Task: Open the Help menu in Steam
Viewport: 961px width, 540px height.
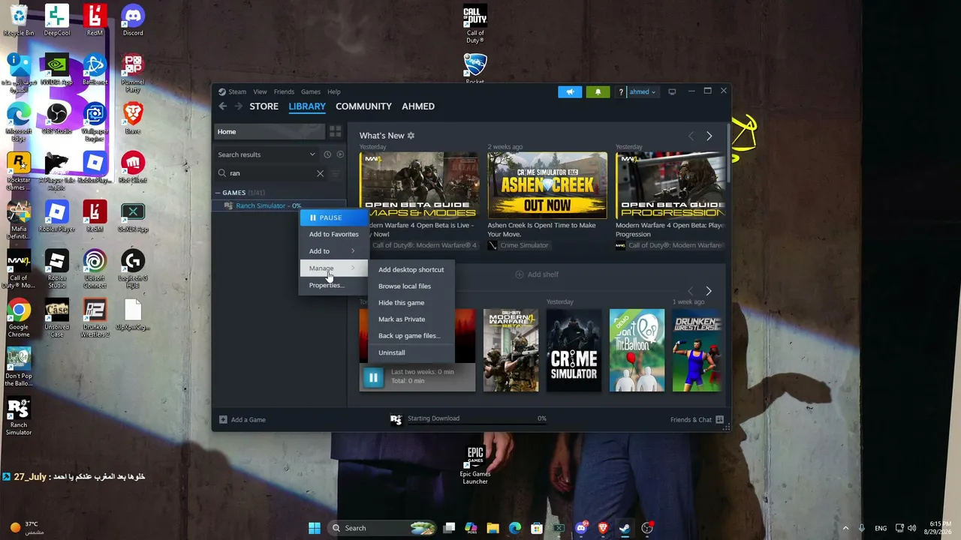Action: pos(333,91)
